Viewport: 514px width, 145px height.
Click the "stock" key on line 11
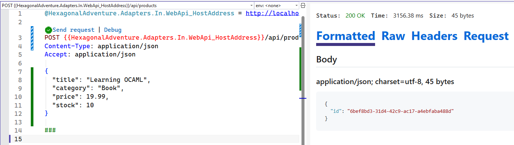point(66,105)
